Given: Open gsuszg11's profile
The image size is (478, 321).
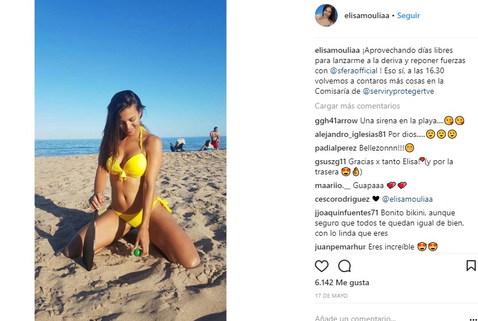Looking at the screenshot, I should 330,161.
